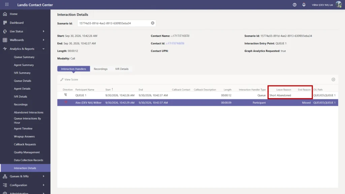Screen dimensions: 345x194
Task: Switch to the Recordings tab
Action: pyautogui.click(x=100, y=69)
